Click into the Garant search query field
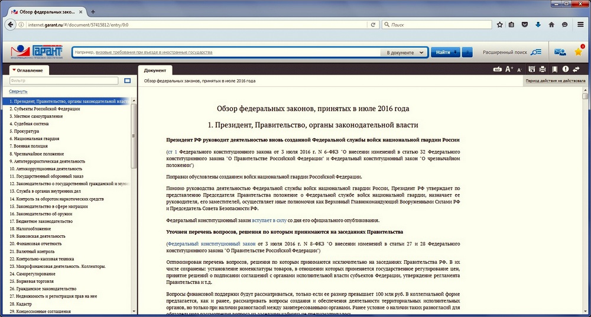 point(226,53)
